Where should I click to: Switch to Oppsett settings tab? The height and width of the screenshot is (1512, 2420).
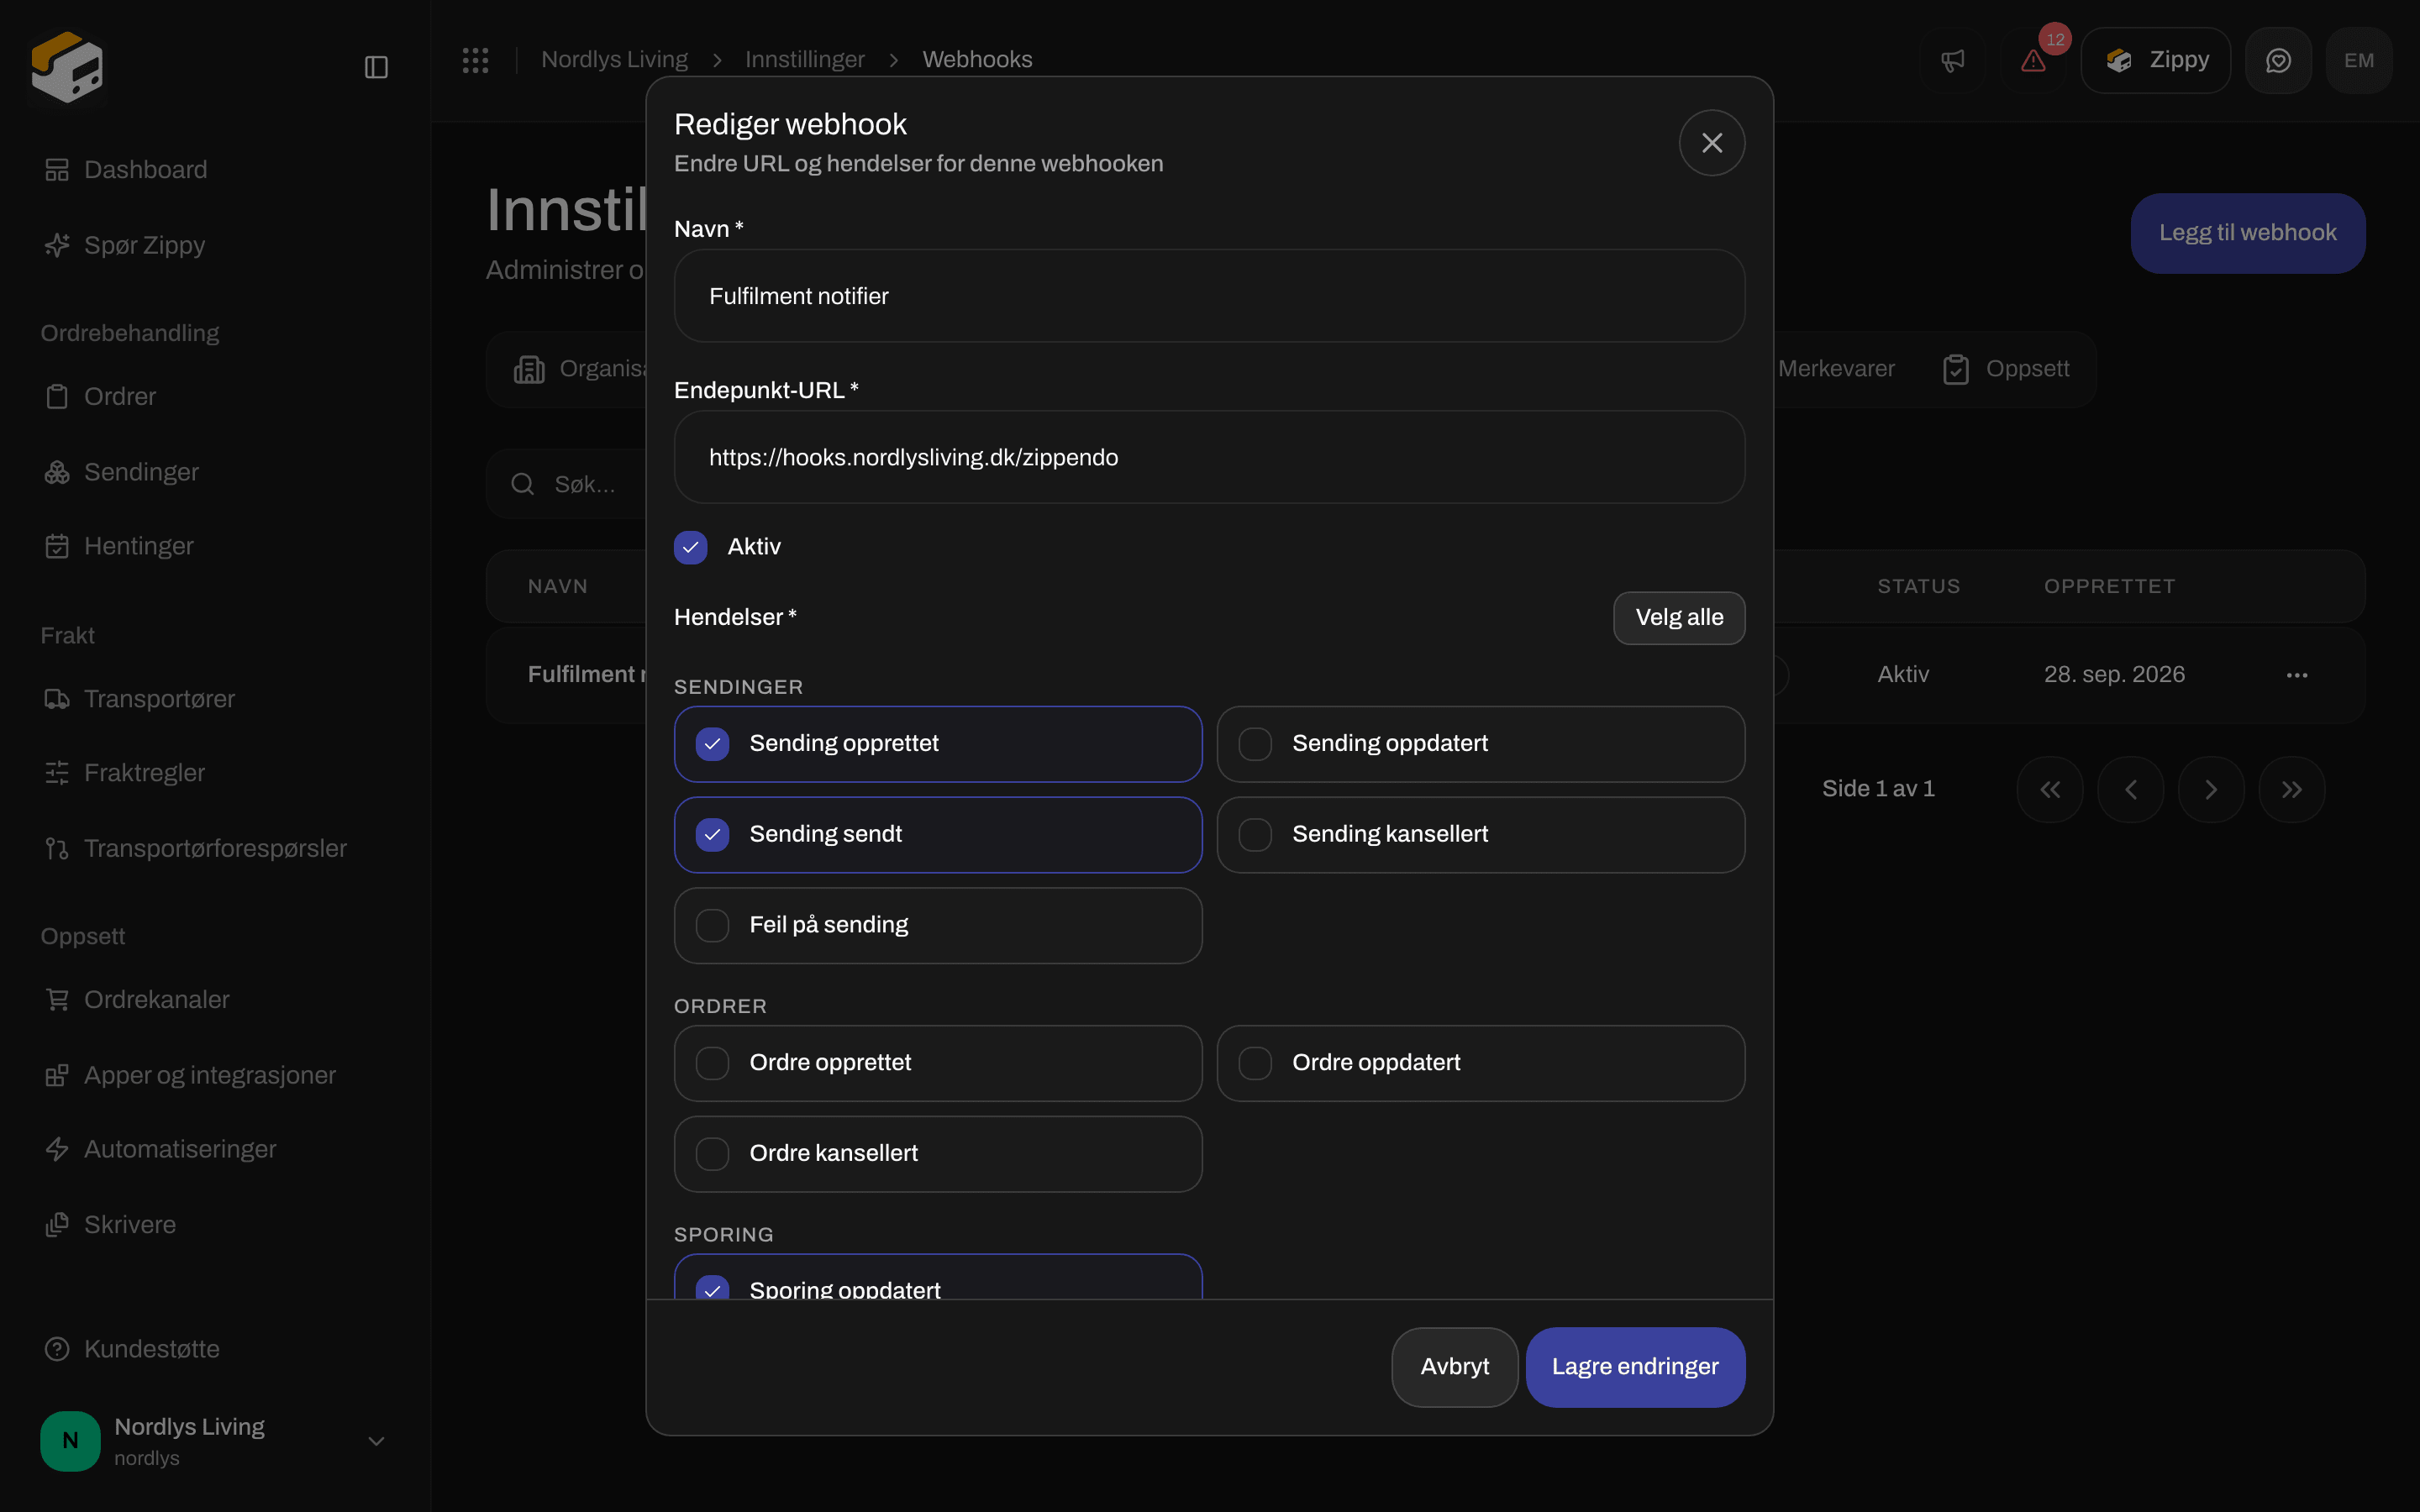click(x=2006, y=369)
